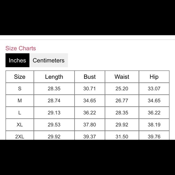Viewport: 175px width, 175px height.
Task: Click the Waist column header
Action: click(x=122, y=77)
